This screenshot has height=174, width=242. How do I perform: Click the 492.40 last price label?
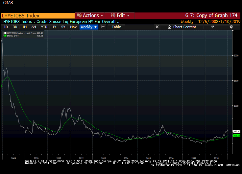point(236,131)
